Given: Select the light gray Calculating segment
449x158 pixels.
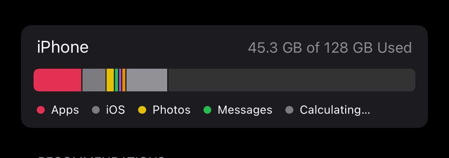Looking at the screenshot, I should 147,80.
